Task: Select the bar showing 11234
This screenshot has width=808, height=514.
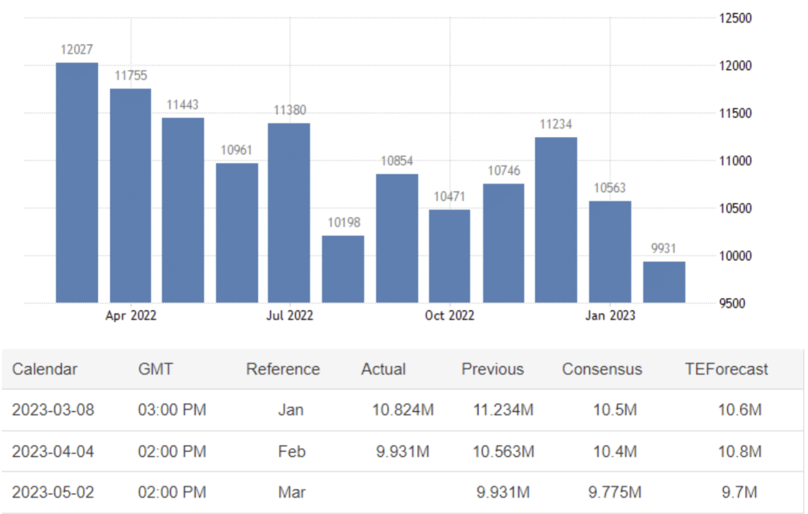Action: point(556,220)
